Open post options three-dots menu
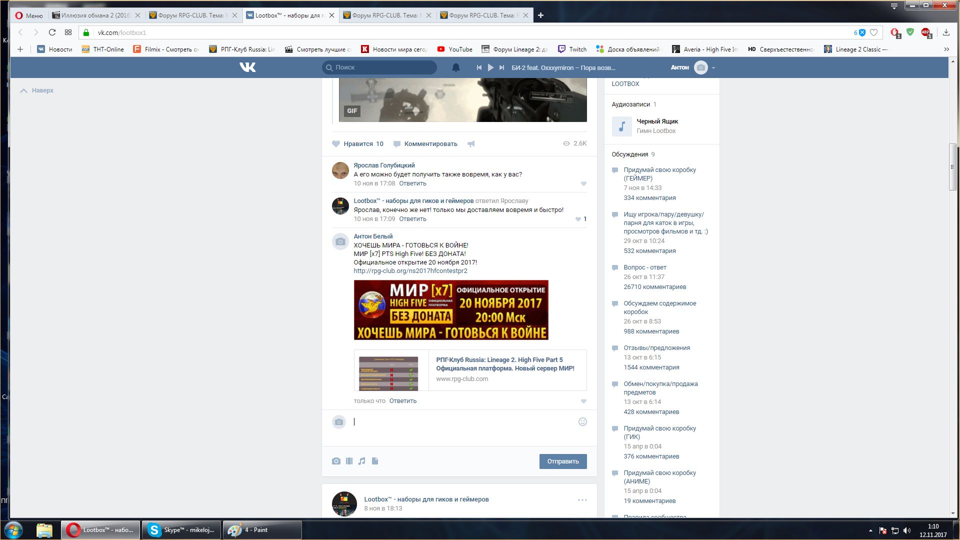This screenshot has height=540, width=960. pos(582,500)
